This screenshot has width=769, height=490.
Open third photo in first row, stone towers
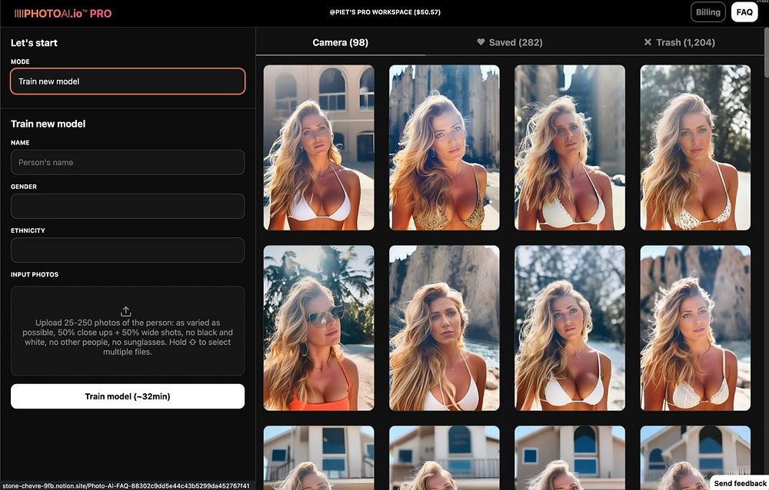pyautogui.click(x=570, y=147)
